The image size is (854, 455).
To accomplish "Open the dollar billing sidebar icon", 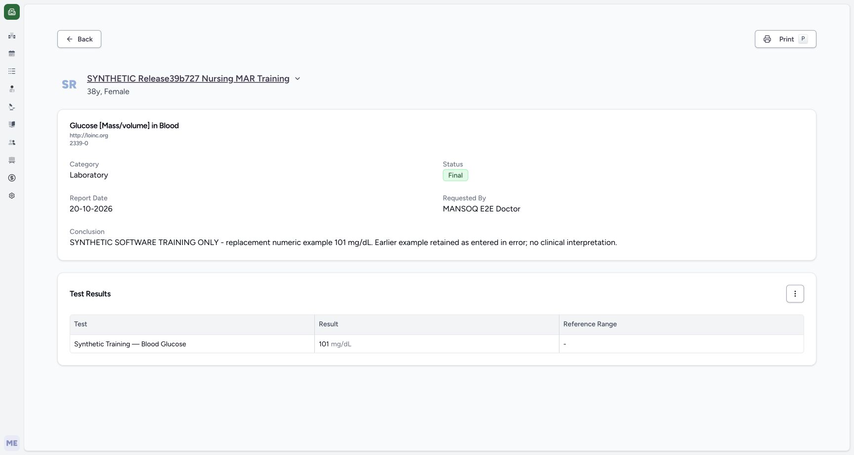I will 12,178.
